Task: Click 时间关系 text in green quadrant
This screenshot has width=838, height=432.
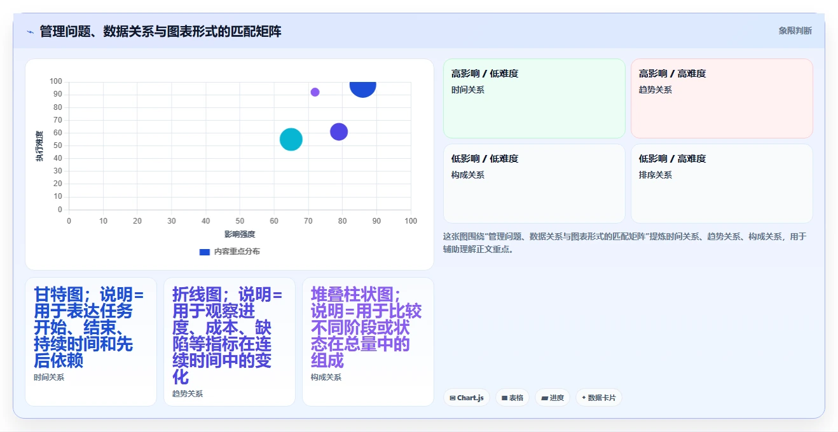Action: point(468,90)
